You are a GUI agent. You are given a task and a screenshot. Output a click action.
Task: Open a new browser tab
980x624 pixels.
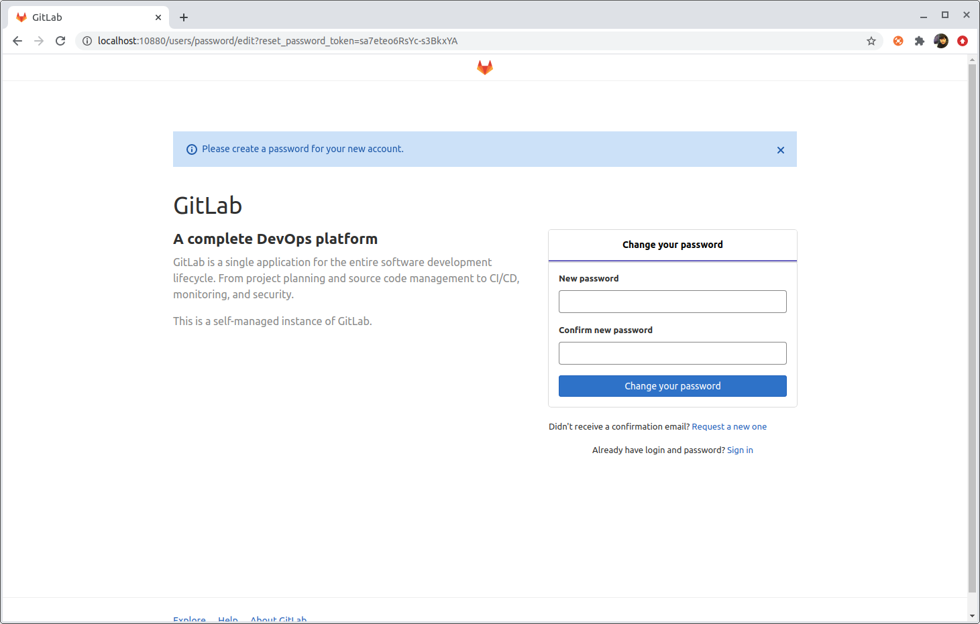coord(184,17)
